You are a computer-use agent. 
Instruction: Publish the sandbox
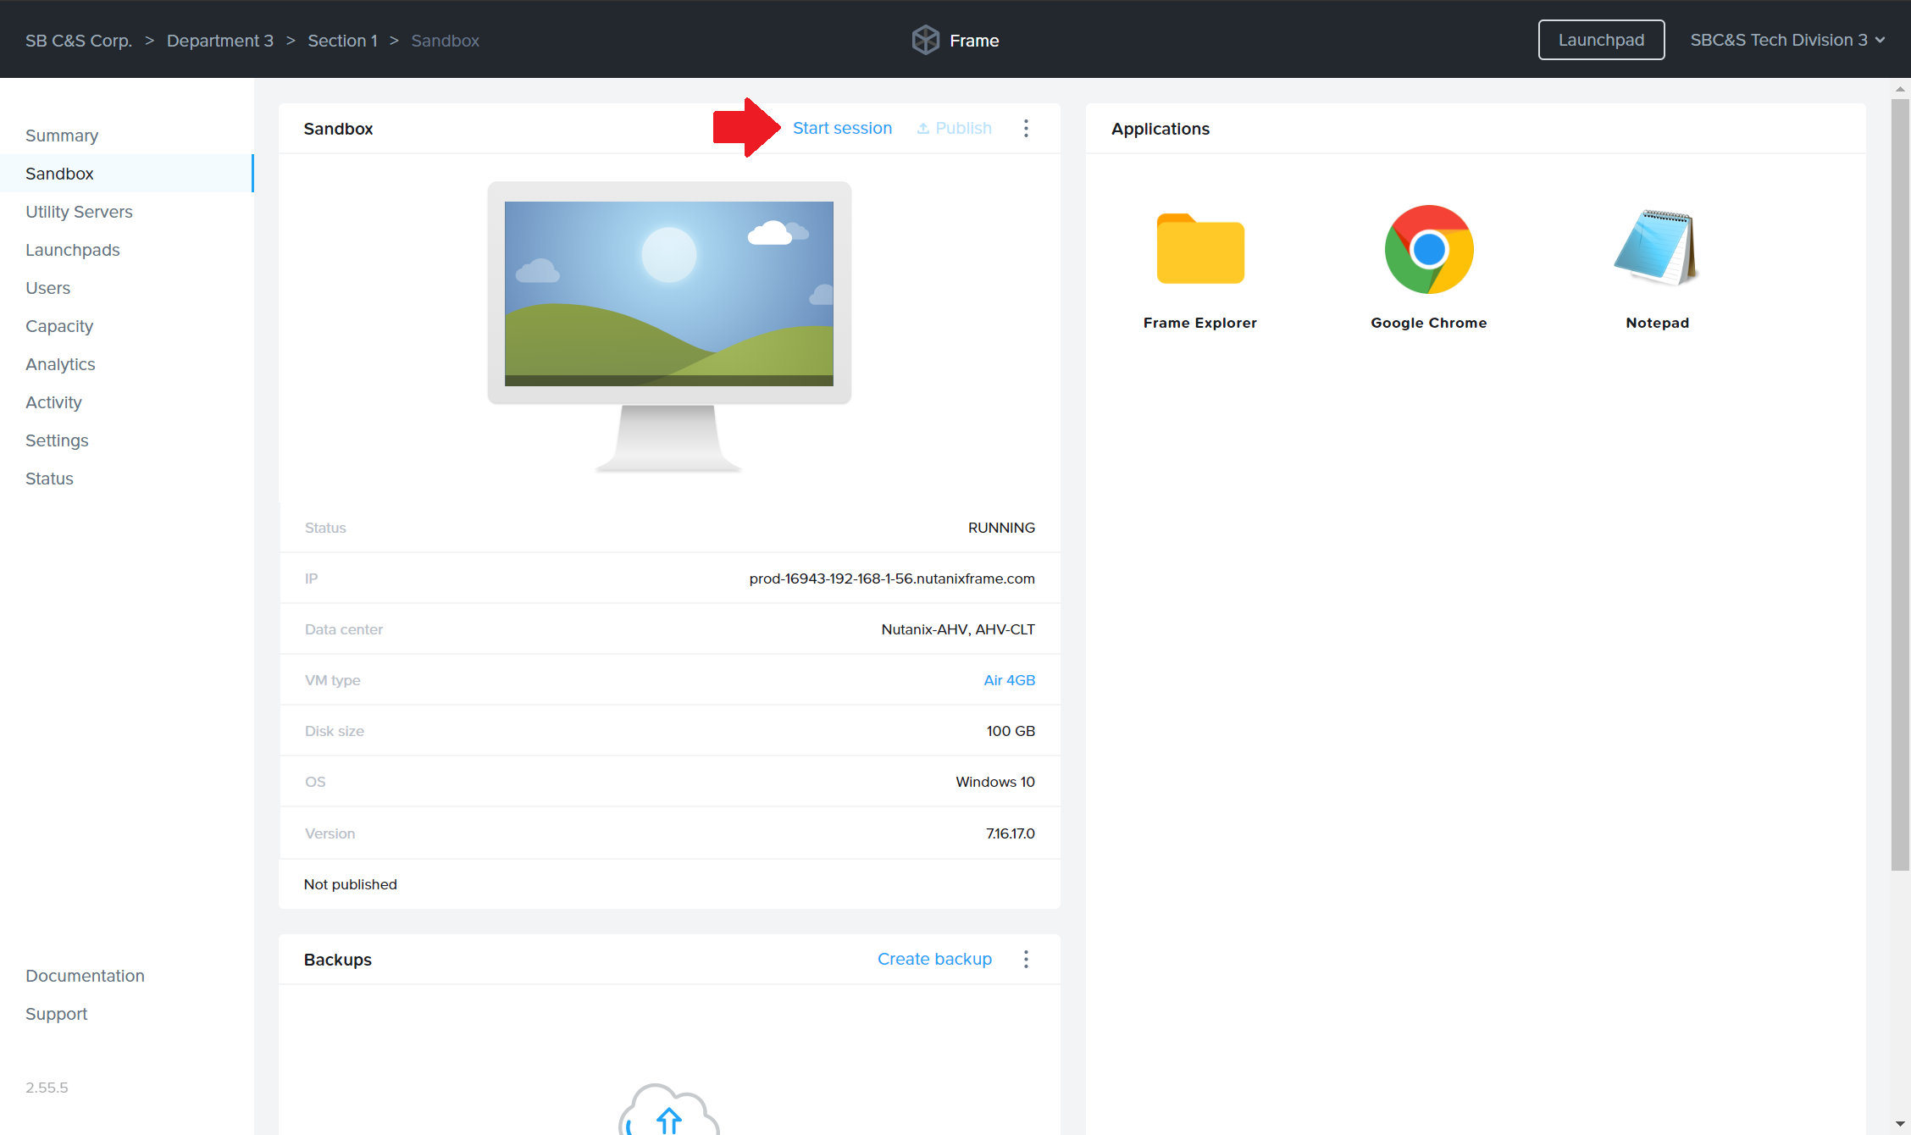tap(955, 128)
